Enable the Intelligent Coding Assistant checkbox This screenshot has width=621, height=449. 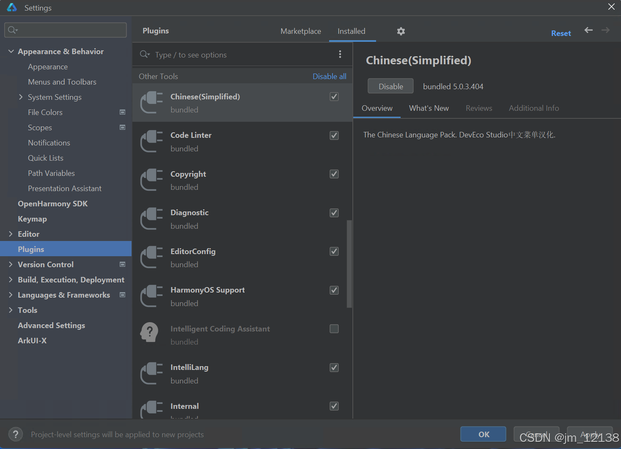point(334,329)
